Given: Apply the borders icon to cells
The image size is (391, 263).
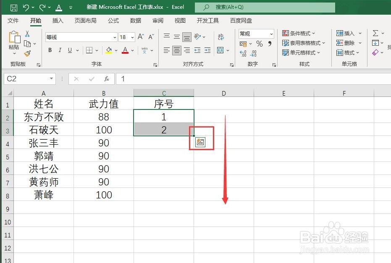Looking at the screenshot, I should 89,50.
